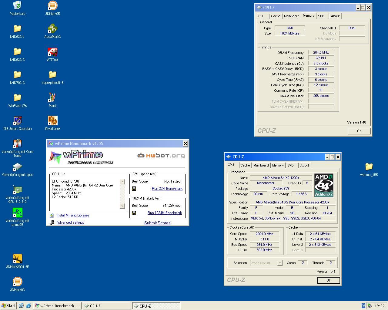Click the taskbar clock showing 19:22

(380, 306)
